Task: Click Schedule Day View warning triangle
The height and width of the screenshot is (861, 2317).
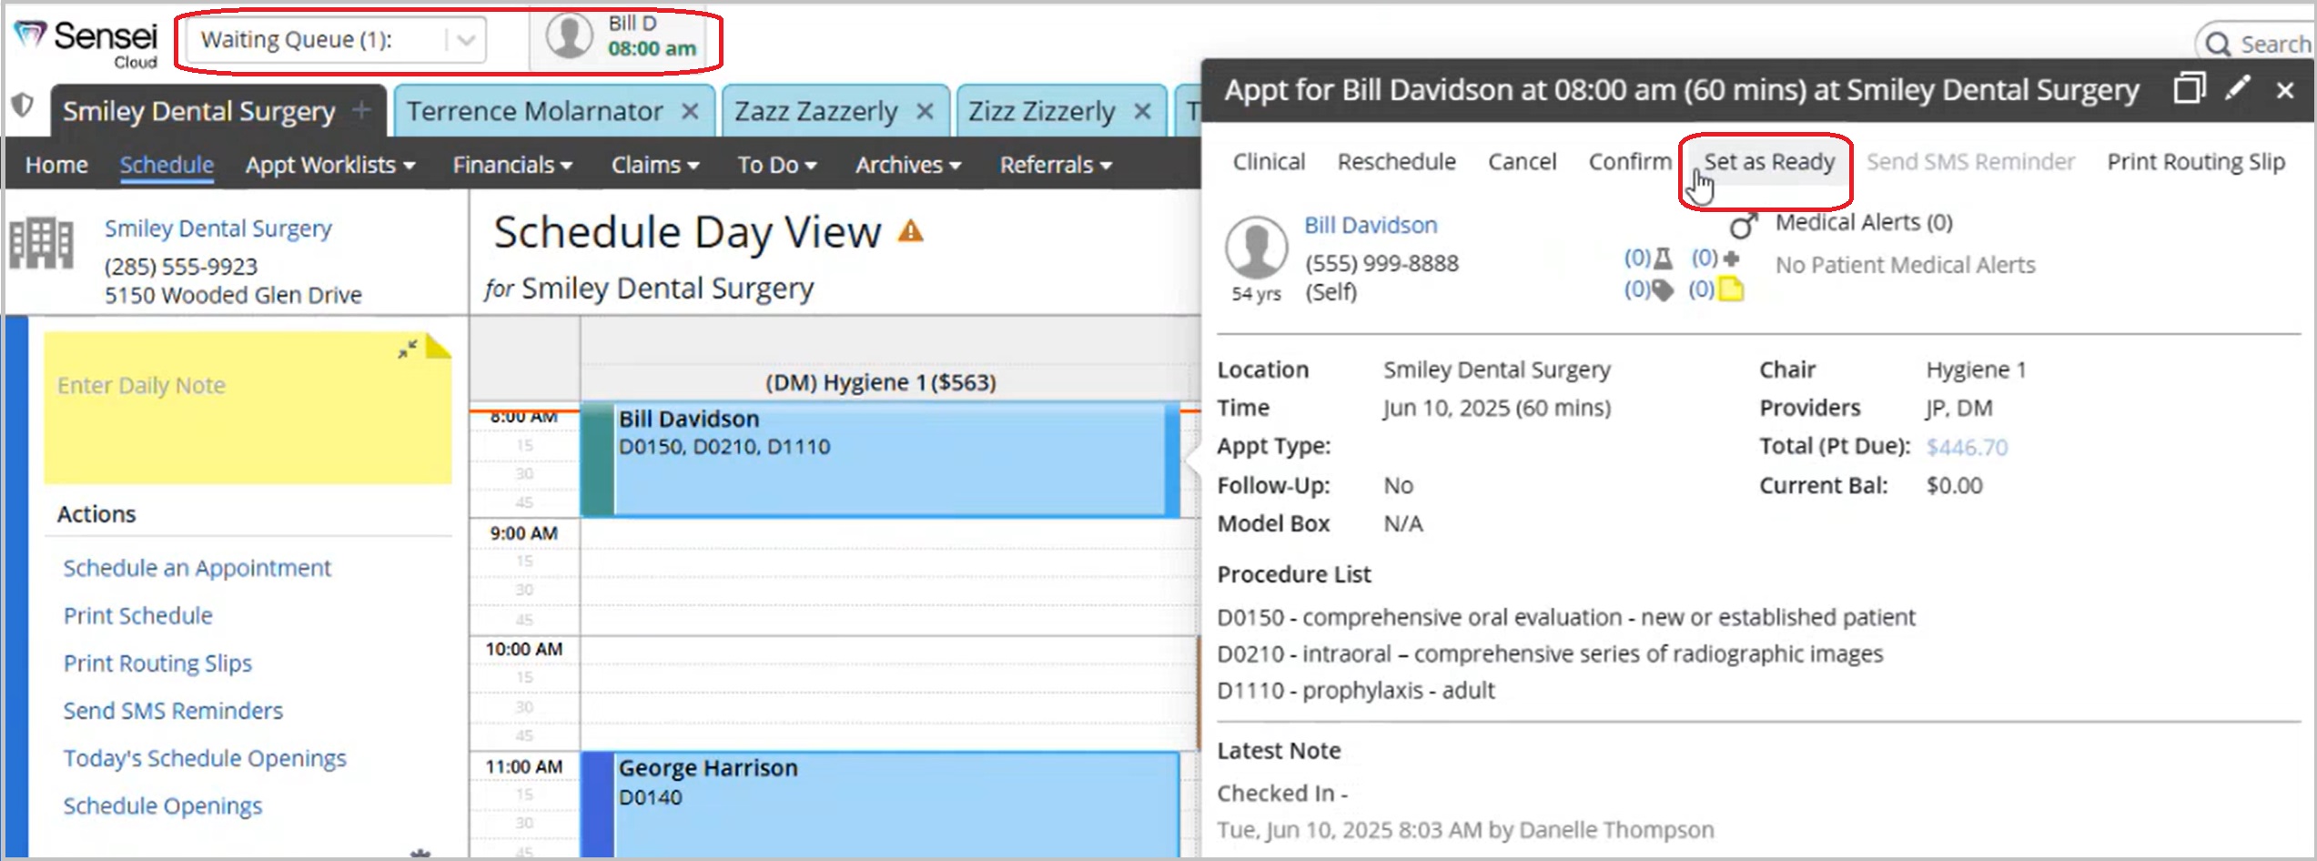Action: tap(911, 231)
